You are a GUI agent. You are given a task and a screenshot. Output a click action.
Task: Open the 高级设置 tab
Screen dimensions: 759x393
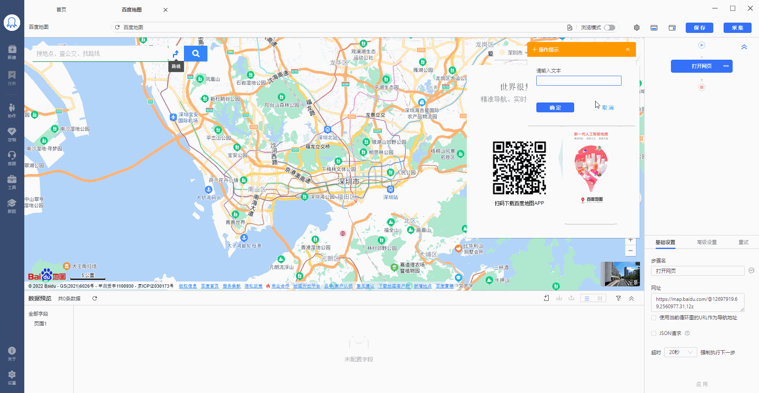click(707, 242)
